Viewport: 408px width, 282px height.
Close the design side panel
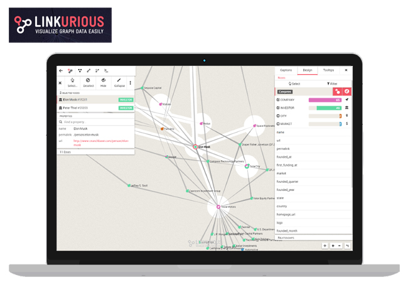(x=346, y=70)
